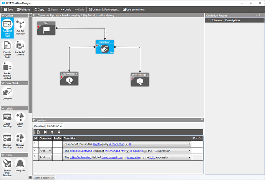
Task: Select the Invoke BO Method icon
Action: [x=20, y=48]
